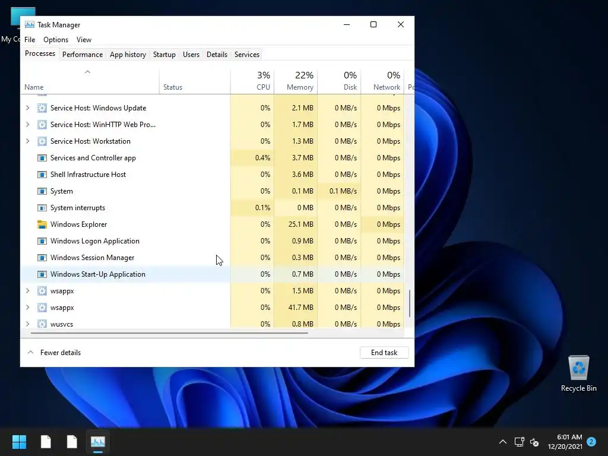The height and width of the screenshot is (456, 608).
Task: Sort by the Network column header
Action: pyautogui.click(x=382, y=81)
